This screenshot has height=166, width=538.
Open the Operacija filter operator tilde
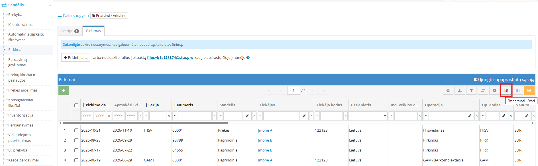click(x=426, y=116)
